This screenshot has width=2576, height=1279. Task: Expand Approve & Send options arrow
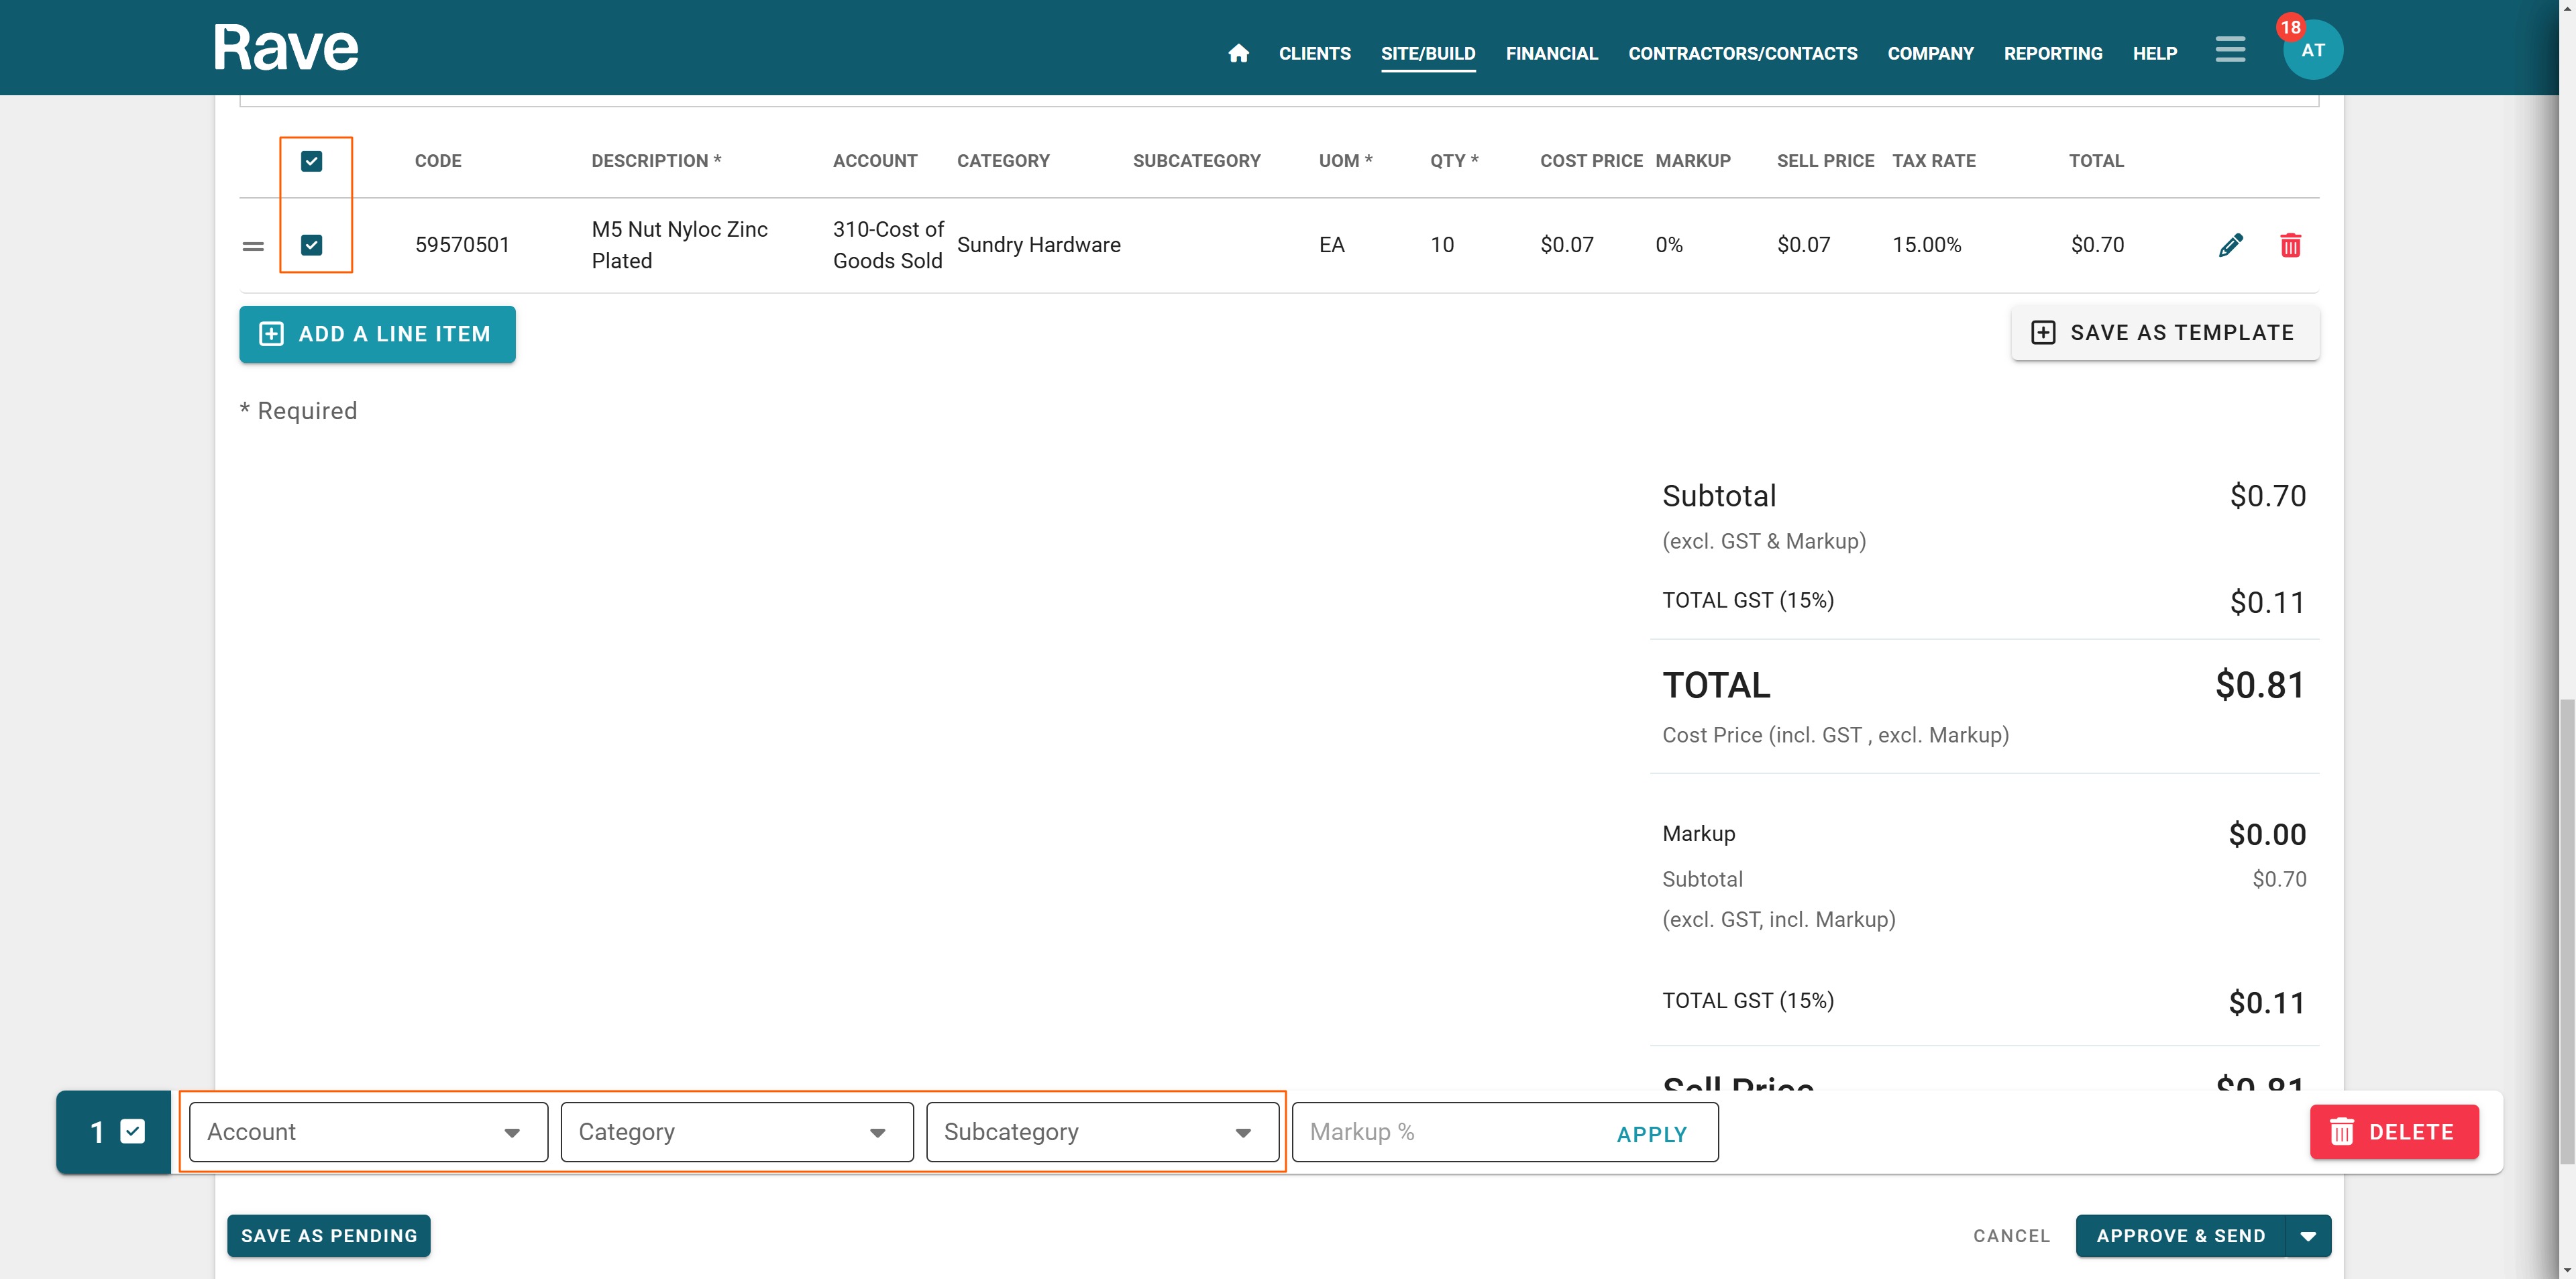(2308, 1236)
